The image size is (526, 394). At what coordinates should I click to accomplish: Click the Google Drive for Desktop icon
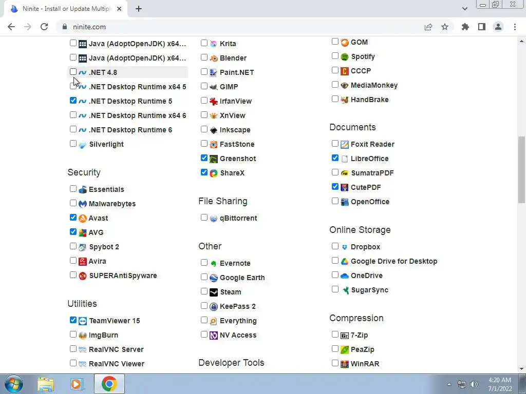pos(345,261)
